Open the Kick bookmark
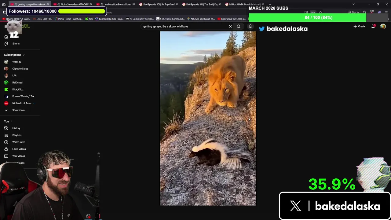 (89, 19)
